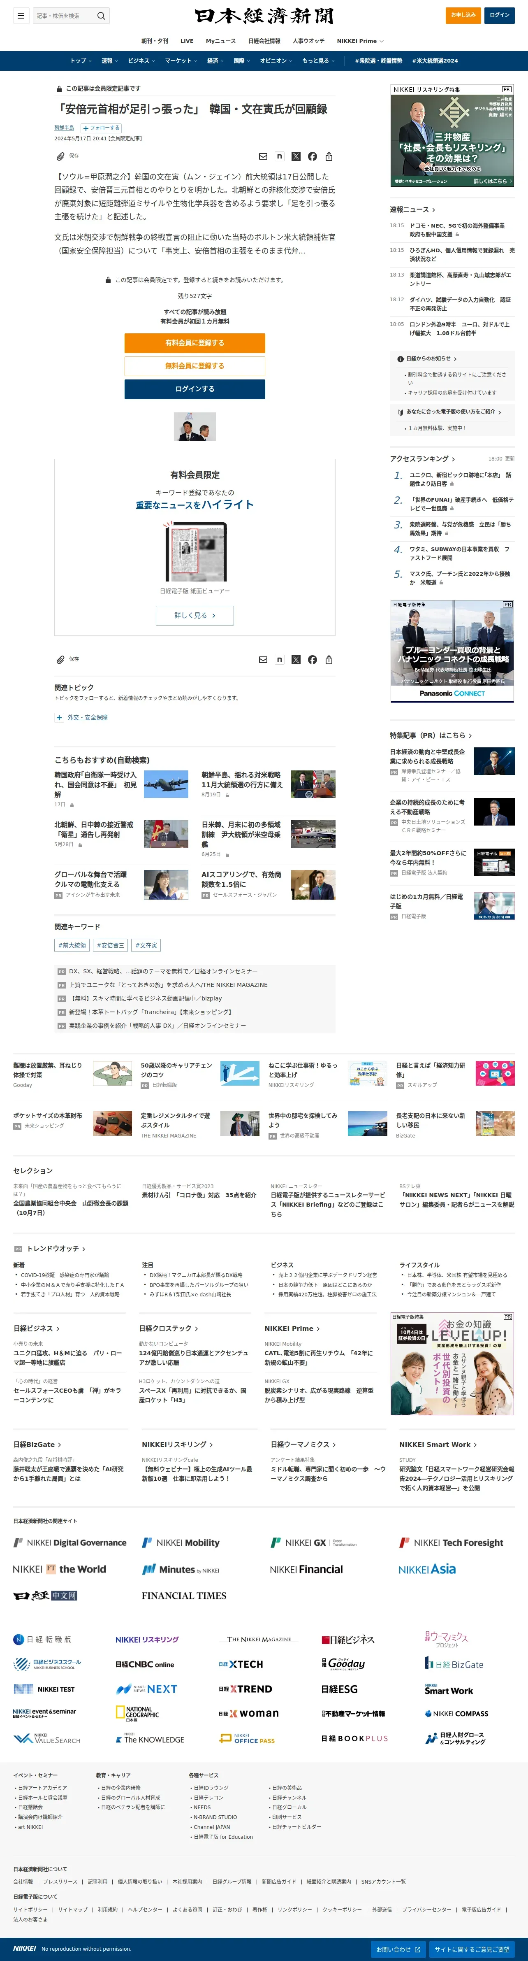
Task: Click 無料会員に登録する button
Action: coord(195,366)
